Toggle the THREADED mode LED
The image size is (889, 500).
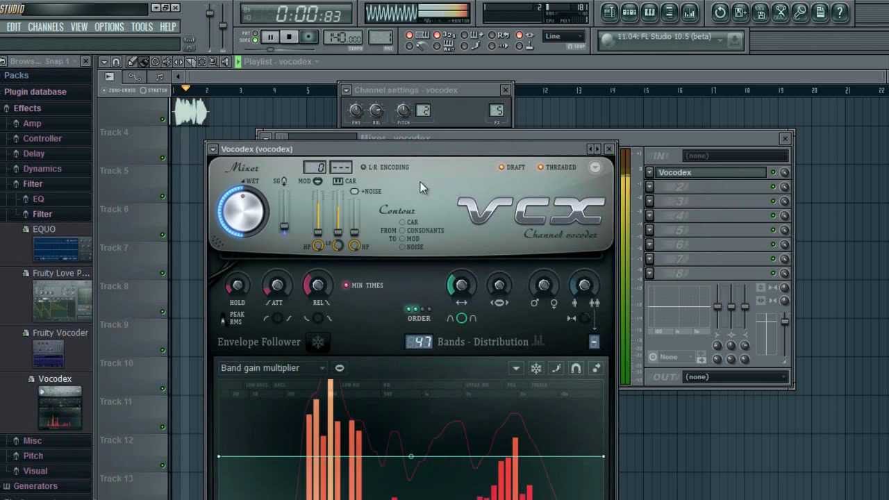pyautogui.click(x=540, y=167)
